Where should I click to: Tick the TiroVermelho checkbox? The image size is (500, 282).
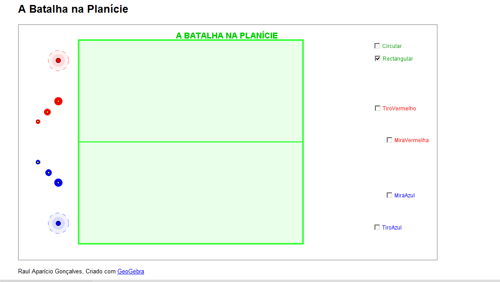[378, 109]
